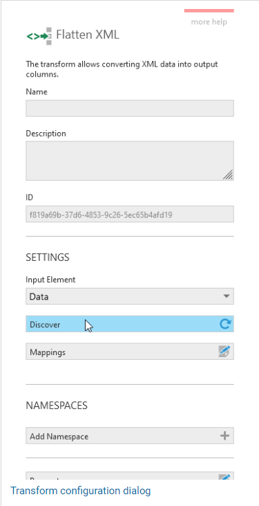Select the Data combo box value
The width and height of the screenshot is (259, 506).
(x=130, y=296)
